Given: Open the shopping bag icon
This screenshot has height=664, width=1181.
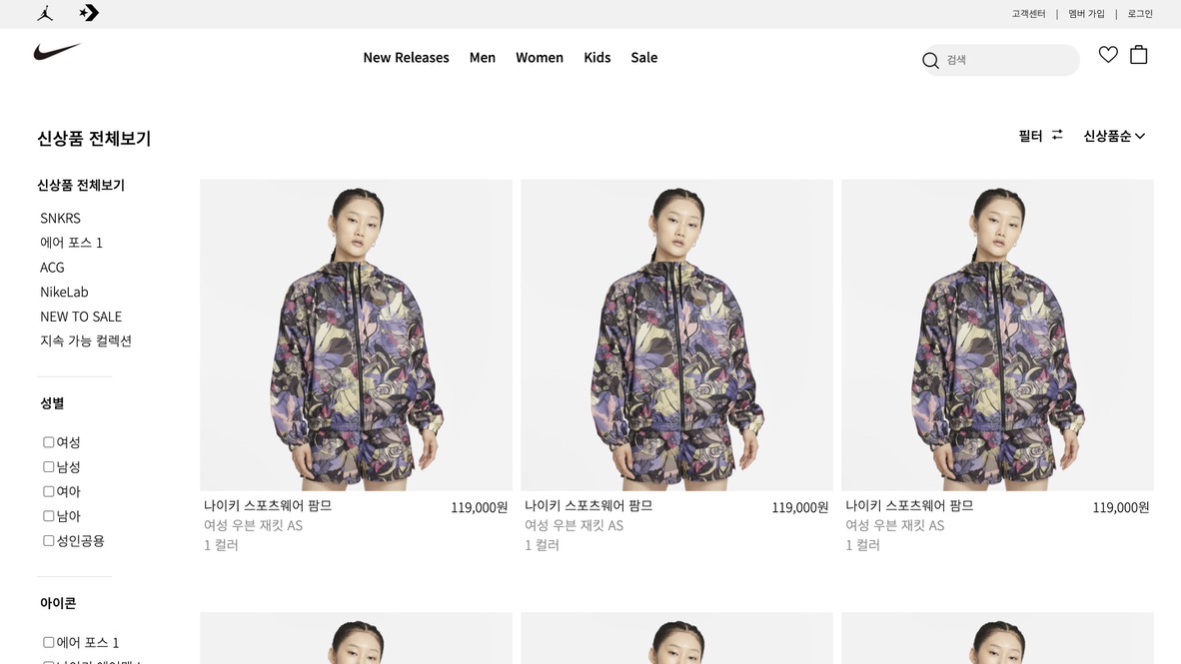Looking at the screenshot, I should 1139,54.
